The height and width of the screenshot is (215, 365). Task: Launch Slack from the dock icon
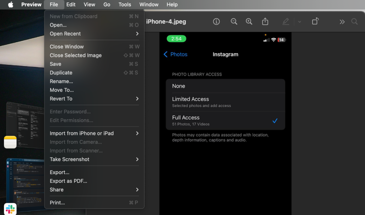click(x=10, y=209)
